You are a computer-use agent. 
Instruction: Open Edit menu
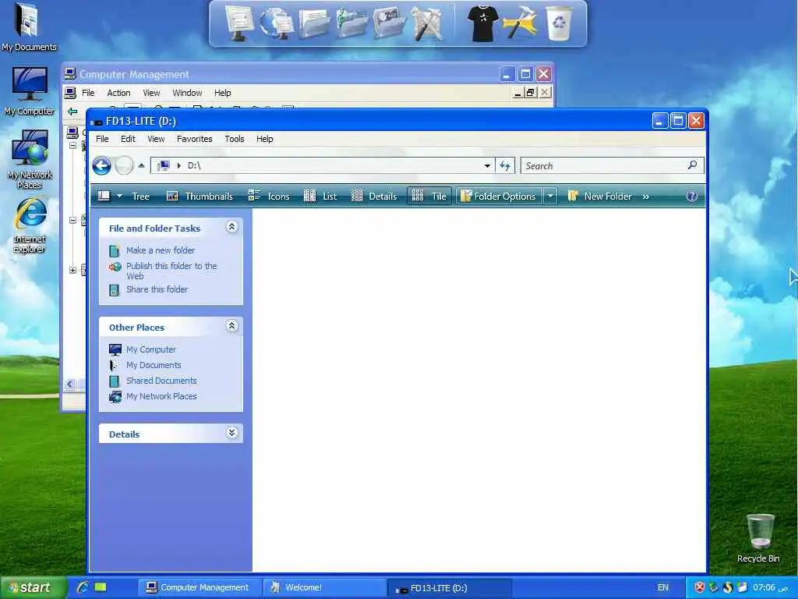pos(128,139)
